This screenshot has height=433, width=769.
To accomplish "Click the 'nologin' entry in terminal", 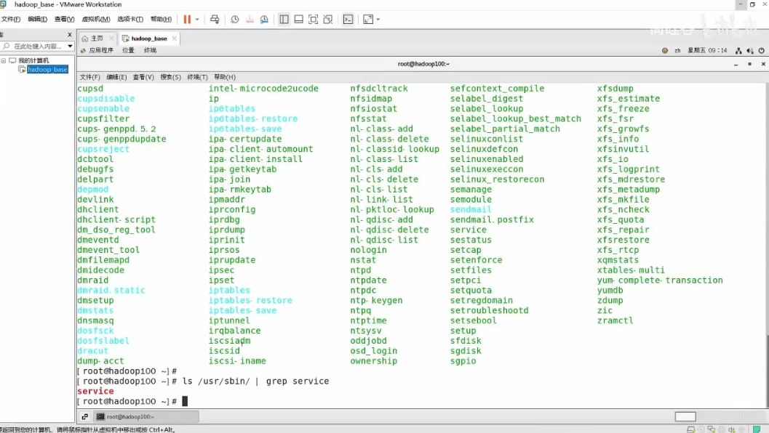I will pyautogui.click(x=368, y=250).
